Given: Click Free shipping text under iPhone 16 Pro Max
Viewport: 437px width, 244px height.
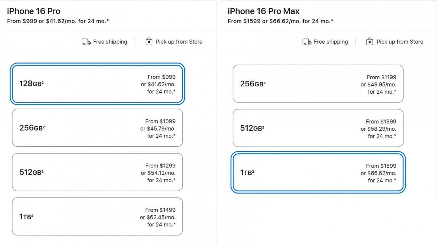Looking at the screenshot, I should point(331,42).
